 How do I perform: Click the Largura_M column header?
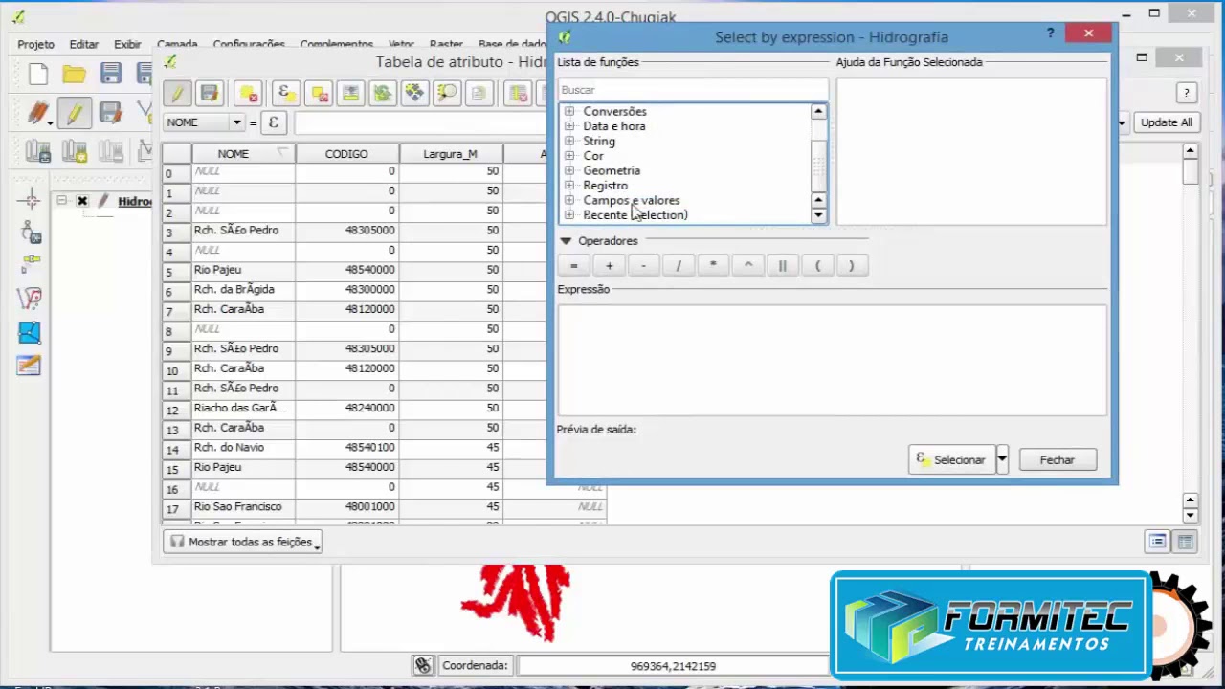450,154
